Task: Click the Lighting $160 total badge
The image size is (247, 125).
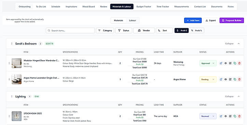Action: point(37,96)
